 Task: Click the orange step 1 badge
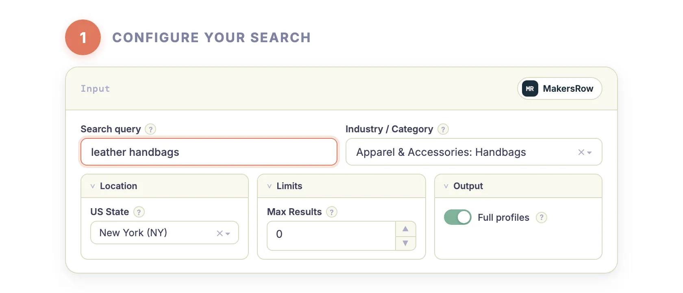point(83,37)
